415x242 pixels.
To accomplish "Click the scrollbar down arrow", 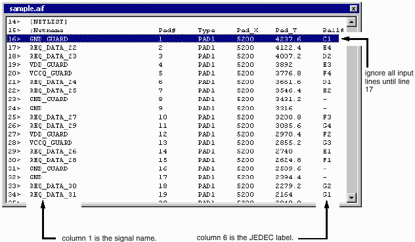I will click(x=351, y=197).
